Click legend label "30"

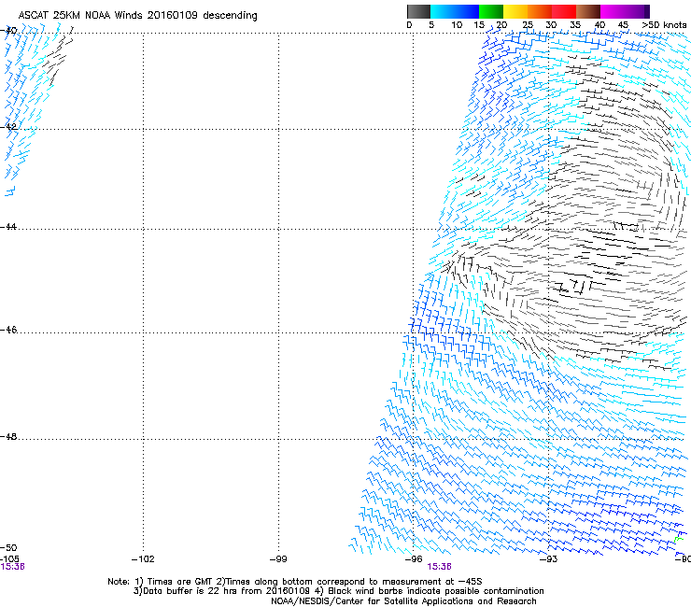click(551, 25)
